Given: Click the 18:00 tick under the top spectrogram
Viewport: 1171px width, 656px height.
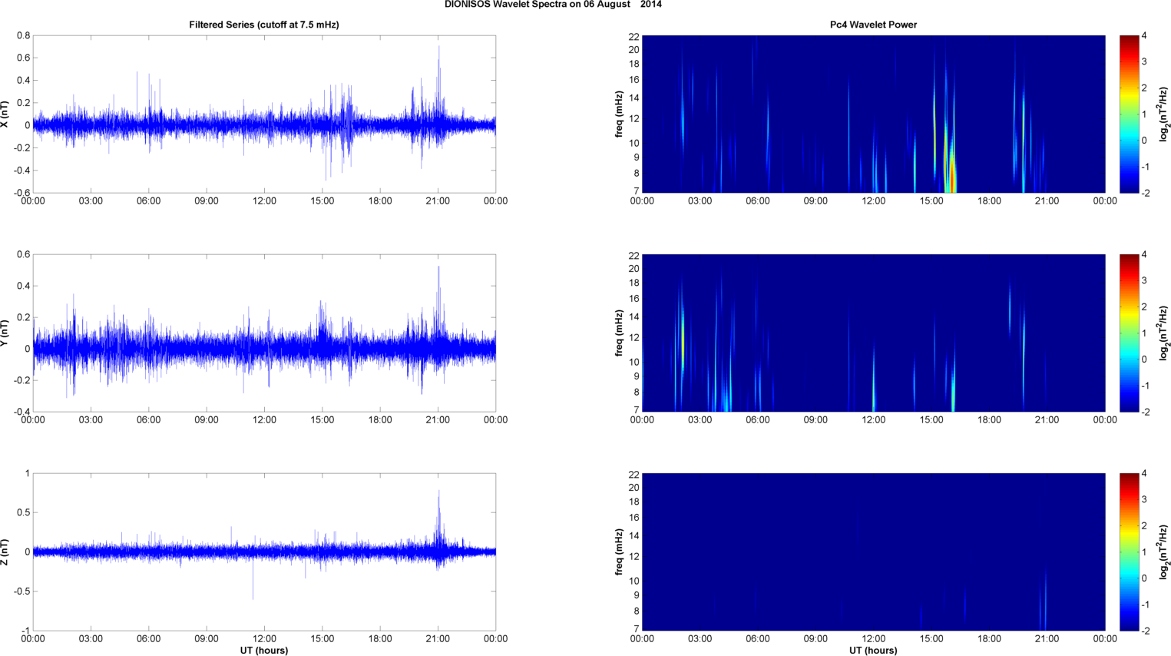Looking at the screenshot, I should point(989,201).
